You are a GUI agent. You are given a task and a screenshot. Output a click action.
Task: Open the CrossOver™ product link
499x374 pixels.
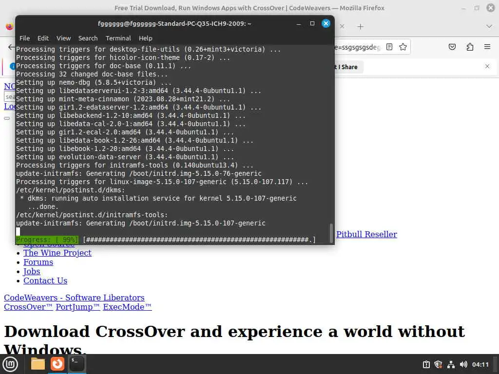28,307
